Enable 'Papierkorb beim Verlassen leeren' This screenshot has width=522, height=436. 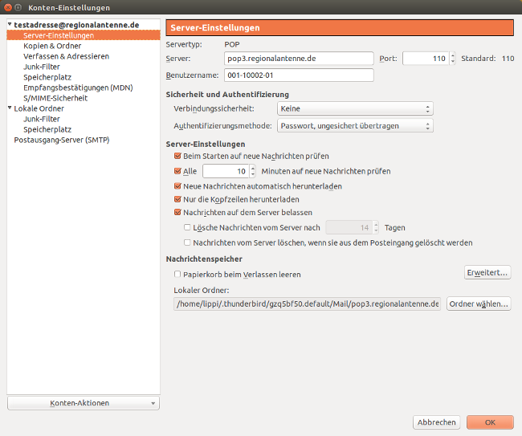(x=178, y=275)
